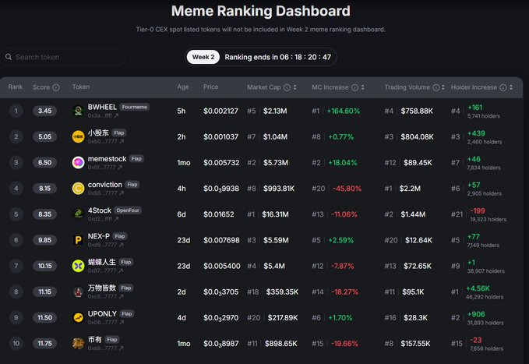
Task: Click the conviction token logo
Action: [78, 189]
